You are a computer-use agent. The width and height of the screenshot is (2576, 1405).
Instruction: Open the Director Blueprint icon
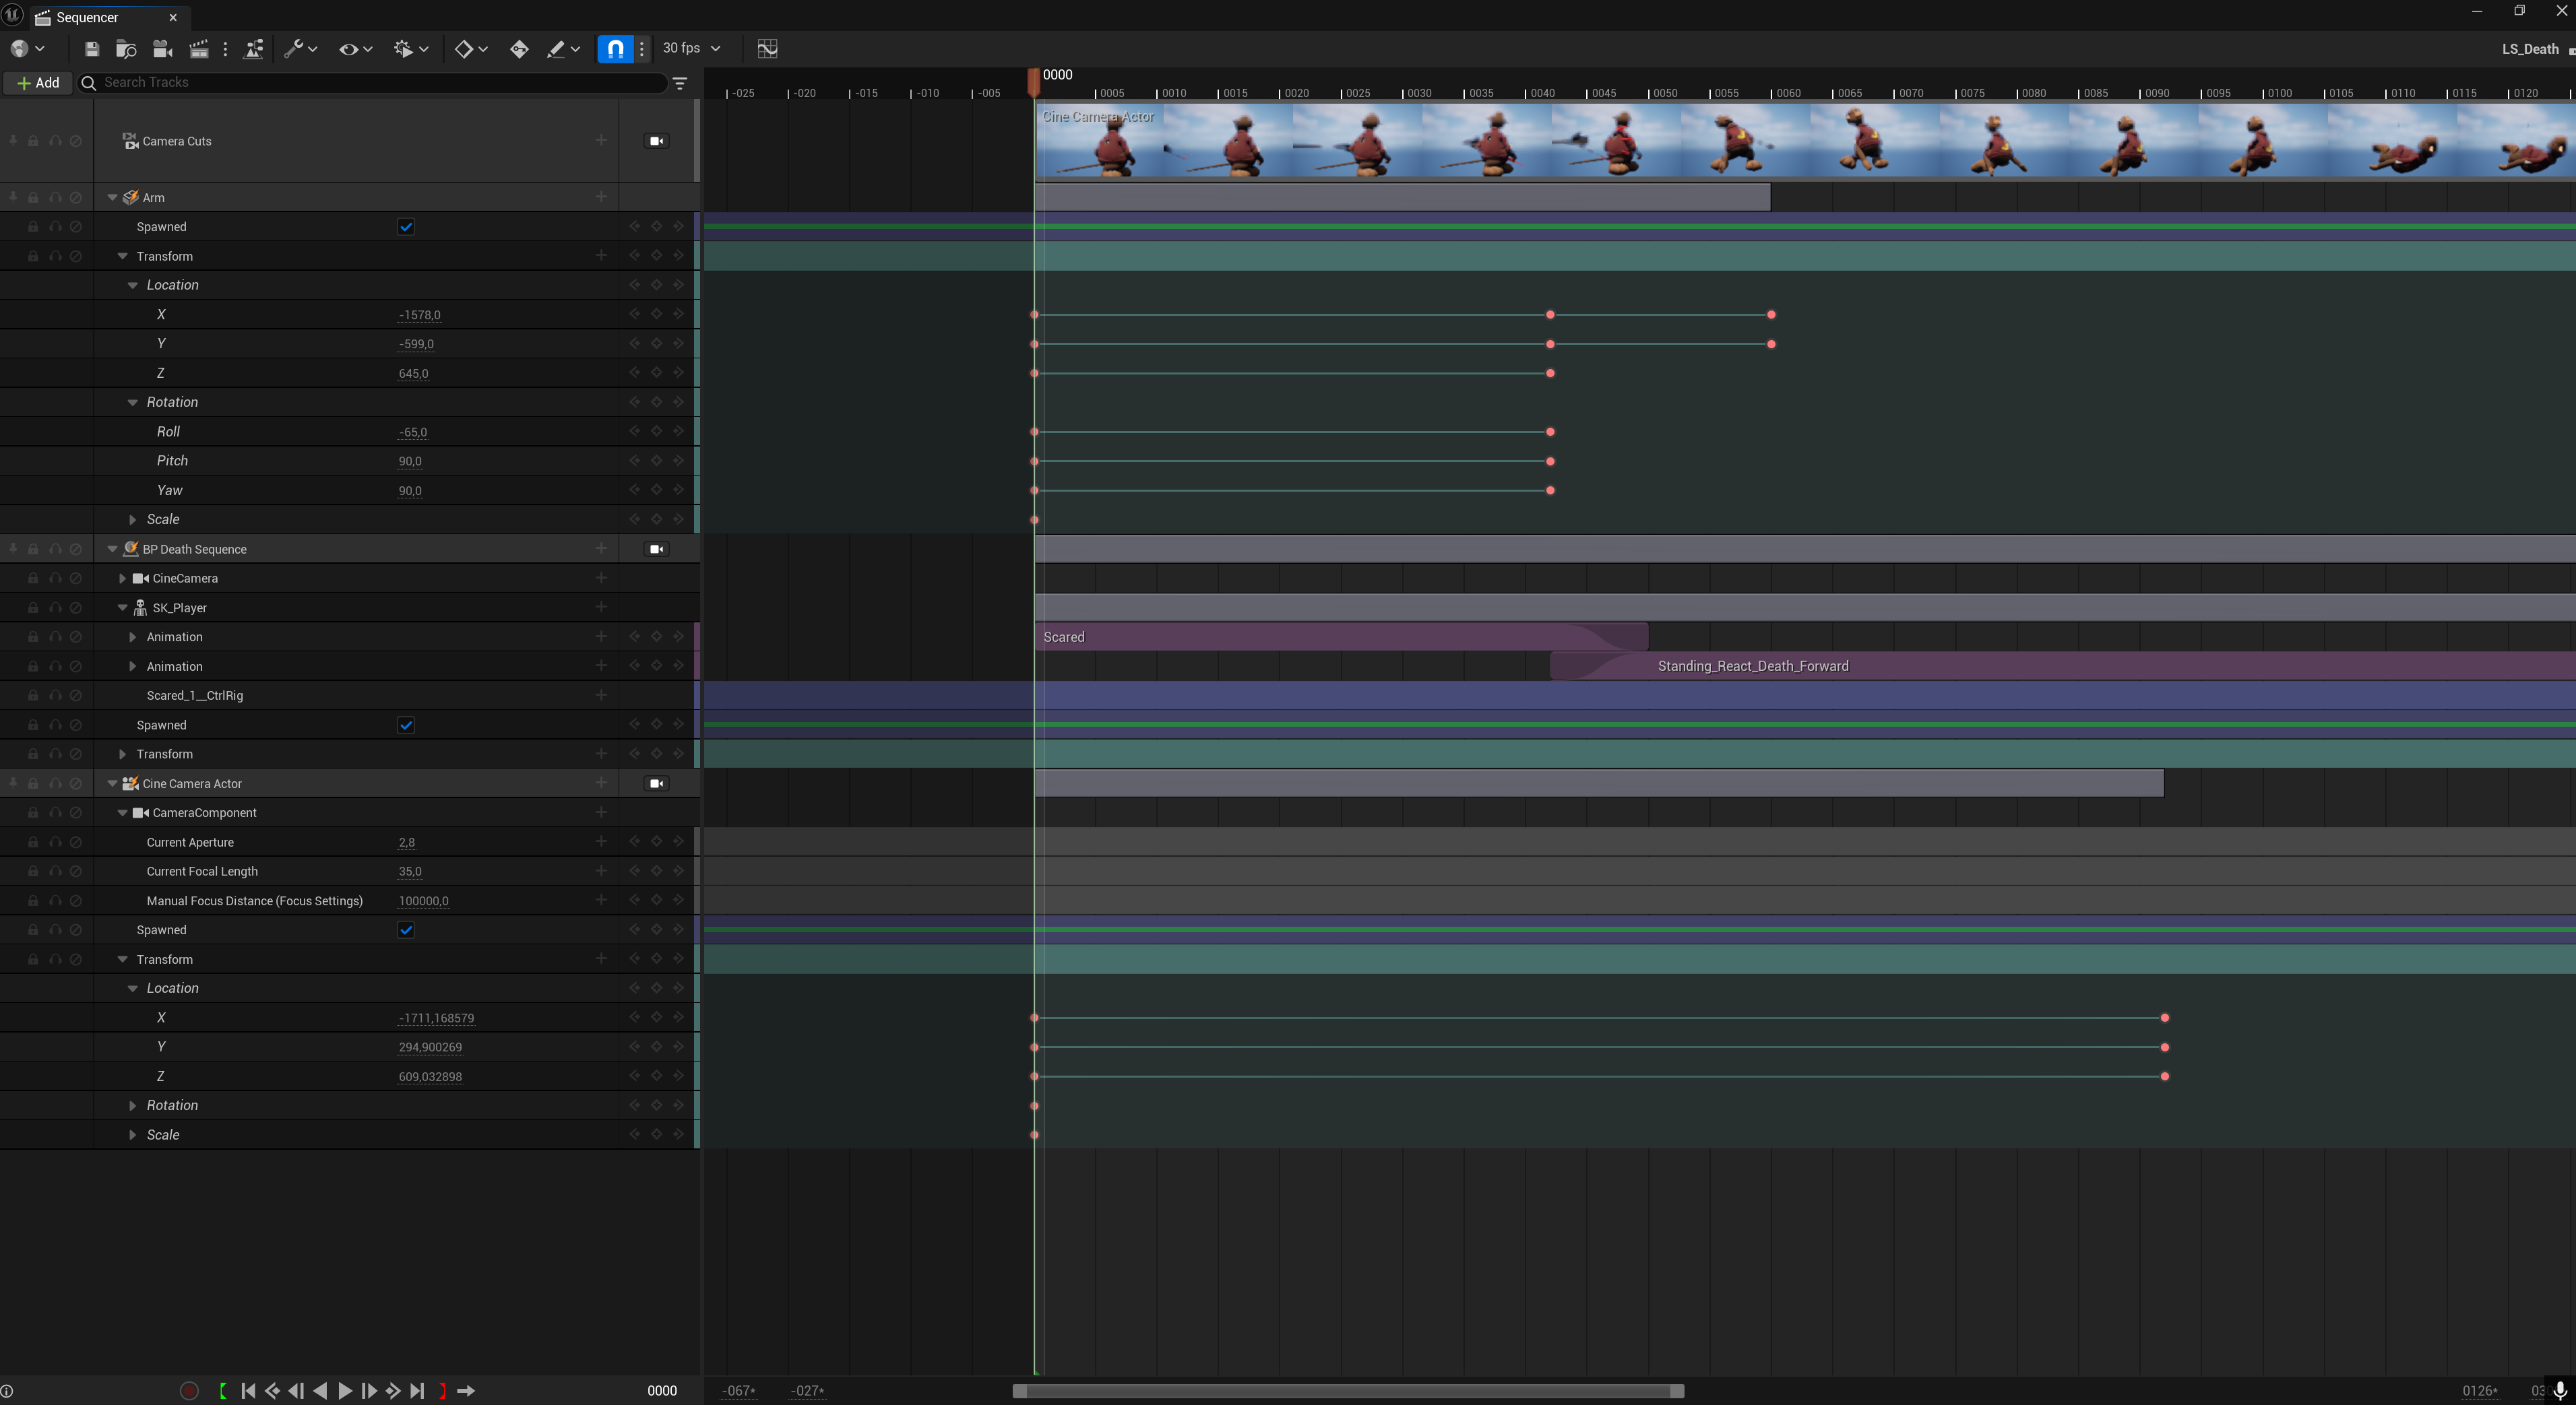click(254, 49)
